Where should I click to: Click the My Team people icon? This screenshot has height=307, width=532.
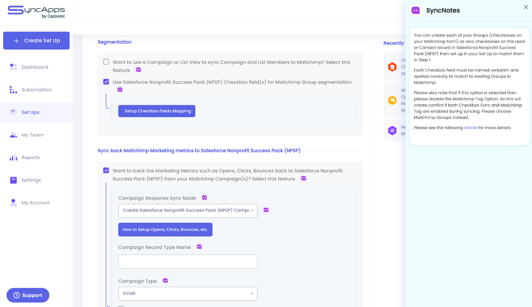pos(13,135)
